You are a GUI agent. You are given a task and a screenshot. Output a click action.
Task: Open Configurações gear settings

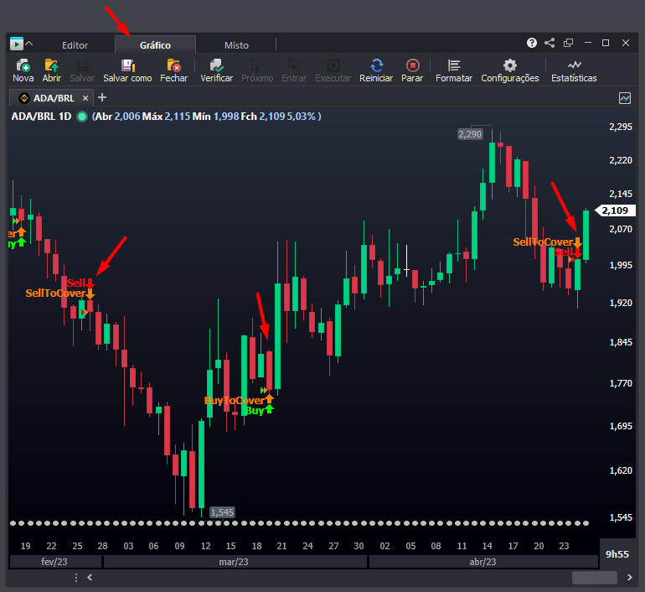pos(509,65)
